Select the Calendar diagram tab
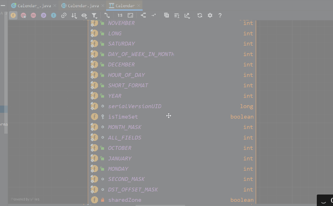Viewport: 333px width, 206px height. (125, 6)
